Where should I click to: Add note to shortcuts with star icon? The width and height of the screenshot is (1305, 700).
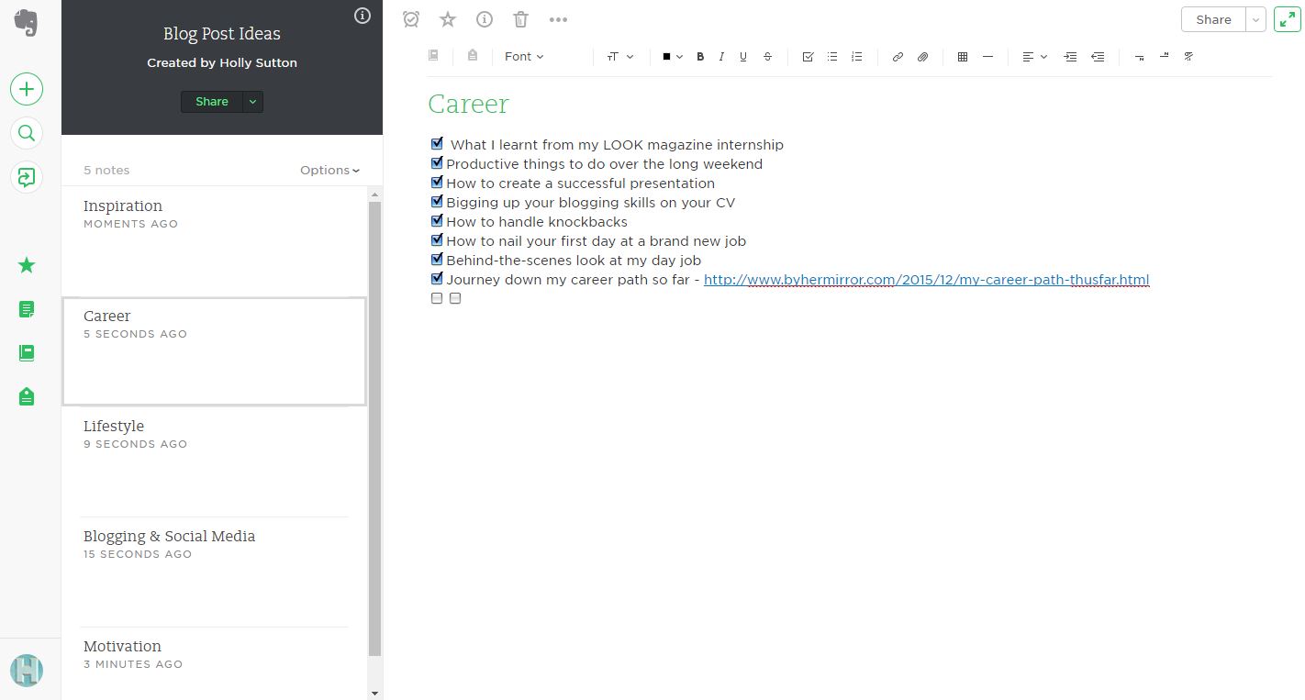[448, 19]
